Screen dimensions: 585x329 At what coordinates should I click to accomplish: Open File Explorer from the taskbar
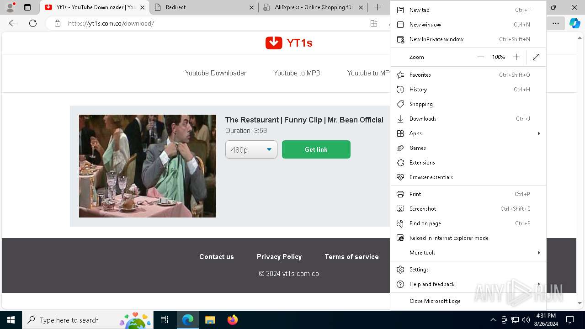point(210,320)
